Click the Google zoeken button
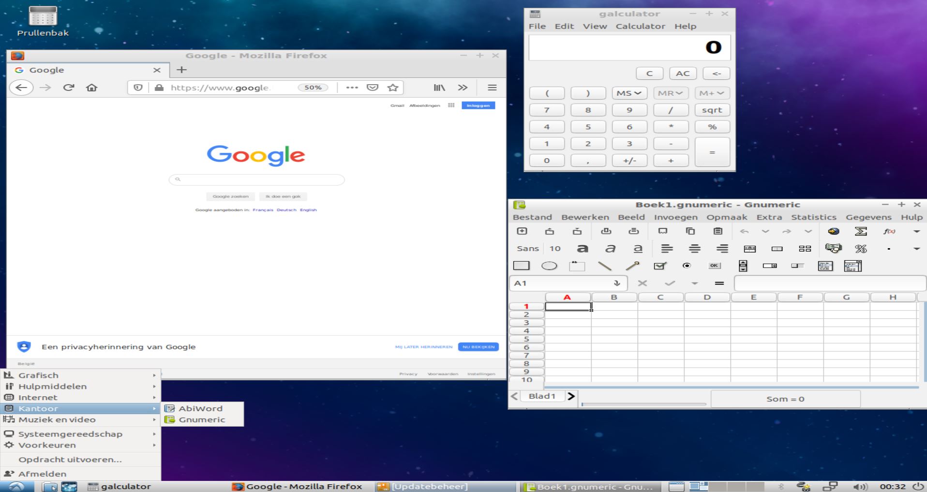The width and height of the screenshot is (927, 492). coord(230,196)
